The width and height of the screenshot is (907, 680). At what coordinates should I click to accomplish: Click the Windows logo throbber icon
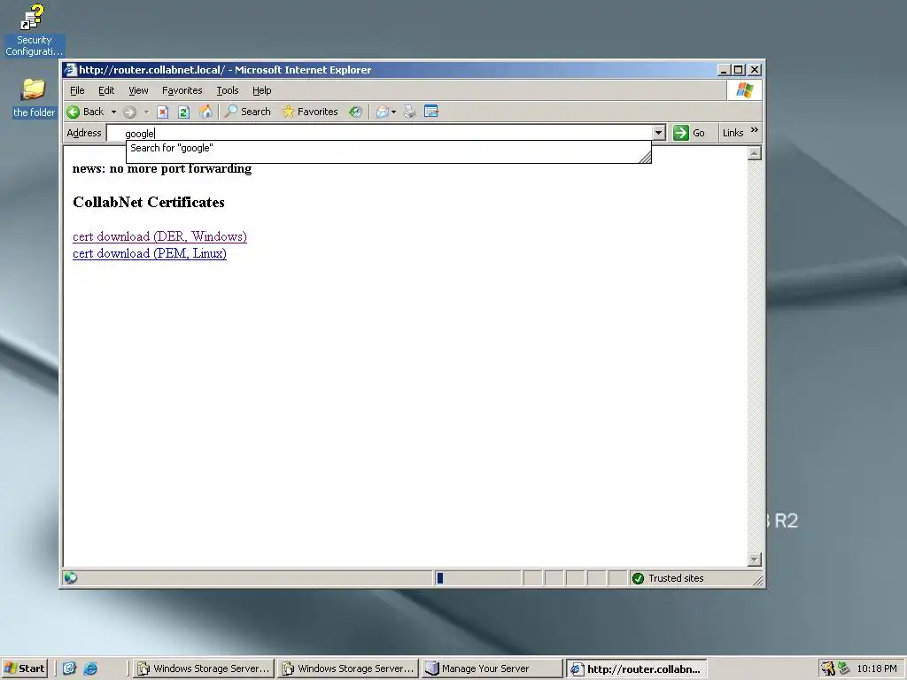coord(744,90)
